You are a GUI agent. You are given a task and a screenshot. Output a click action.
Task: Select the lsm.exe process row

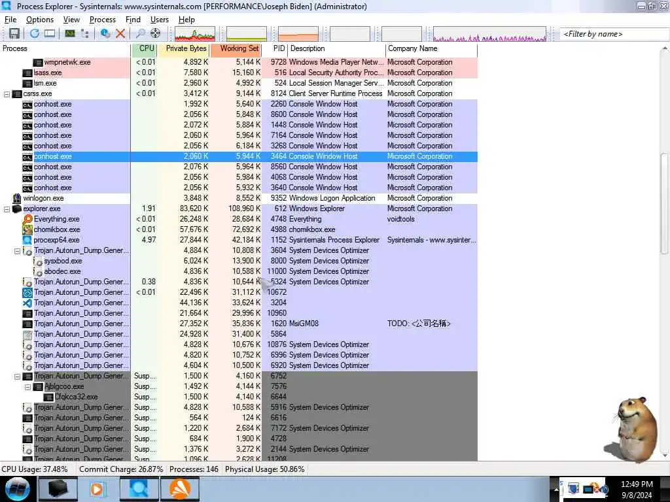point(239,83)
